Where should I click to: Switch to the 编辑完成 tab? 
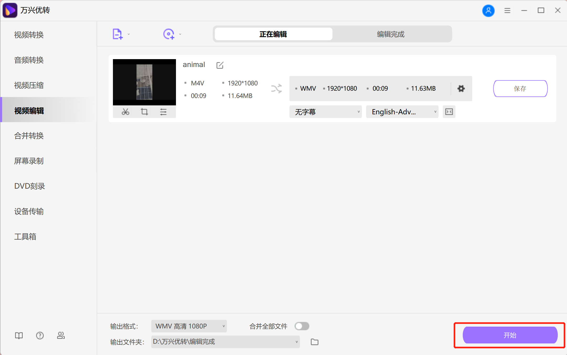(x=390, y=34)
